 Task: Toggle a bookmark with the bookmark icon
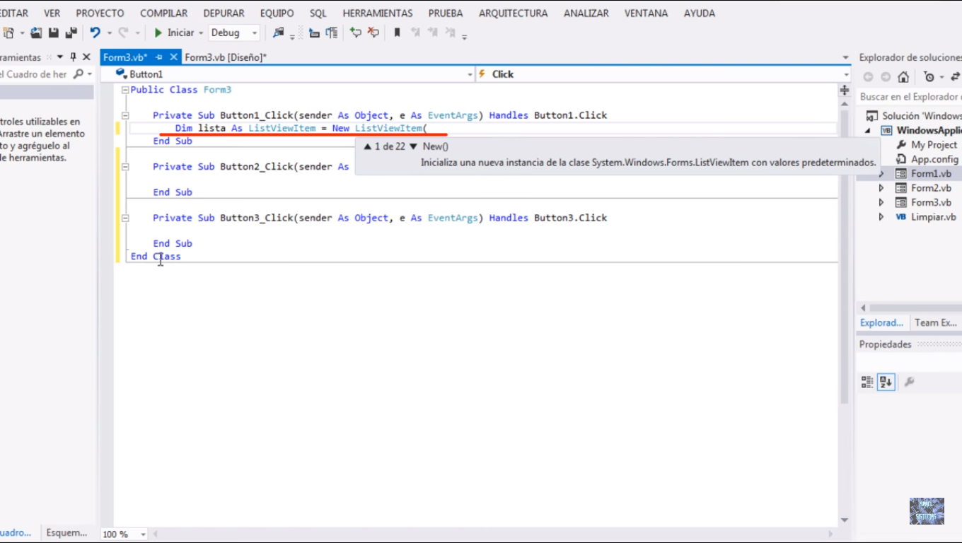397,33
